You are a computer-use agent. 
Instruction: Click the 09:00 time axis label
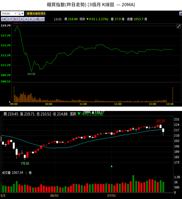click(14, 104)
